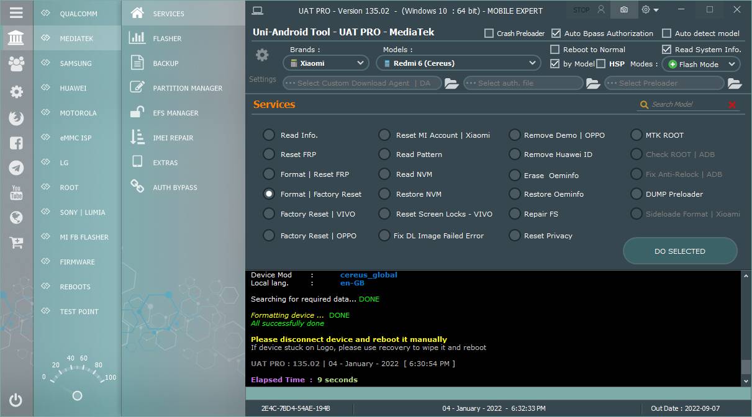Click the Services home icon
Screen dimensions: 752x417
(x=137, y=13)
